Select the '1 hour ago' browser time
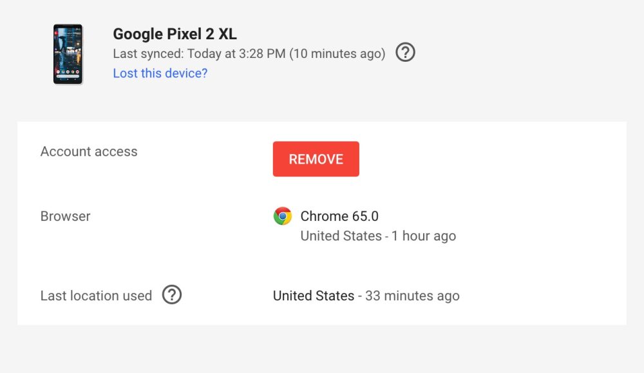Screen dimensions: 644x373 [424, 236]
